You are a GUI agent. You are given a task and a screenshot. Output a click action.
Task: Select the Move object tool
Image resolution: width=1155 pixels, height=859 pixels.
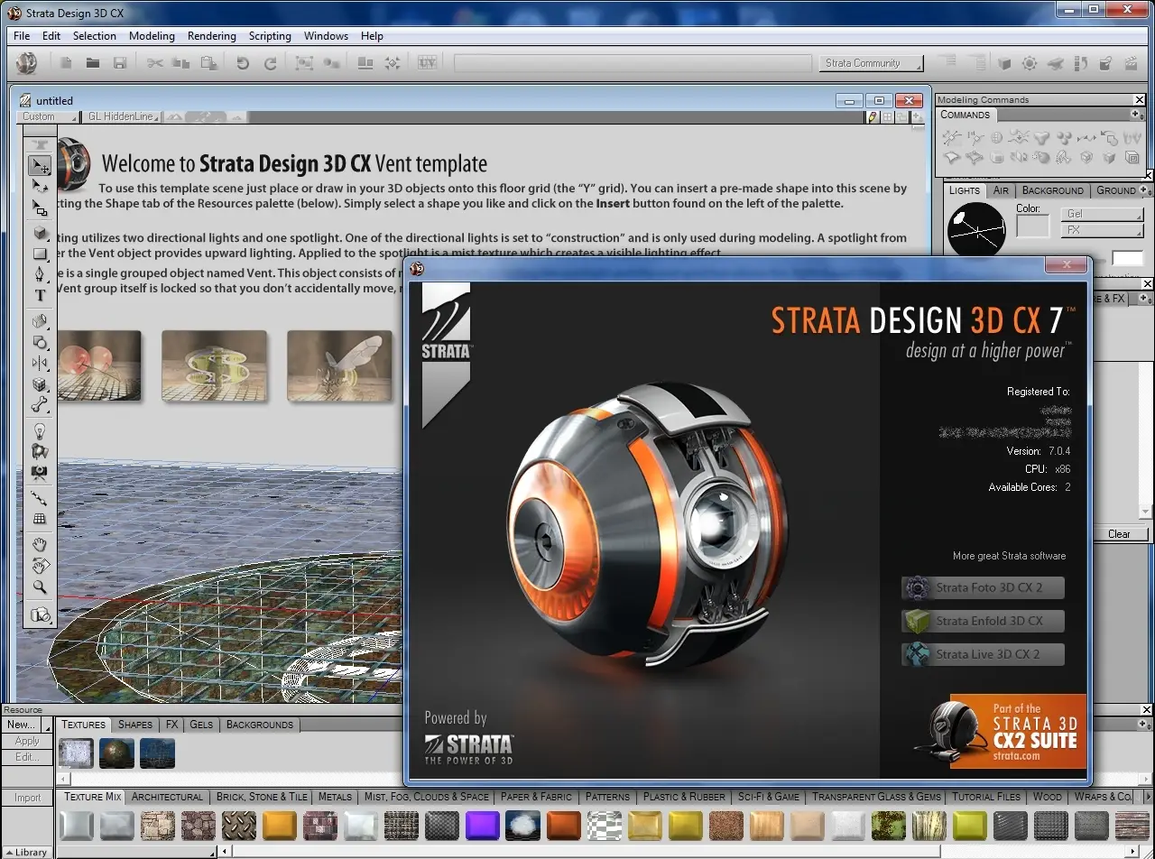tap(40, 166)
